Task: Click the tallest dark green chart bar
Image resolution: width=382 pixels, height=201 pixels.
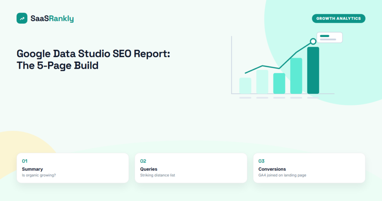Action: (x=313, y=70)
